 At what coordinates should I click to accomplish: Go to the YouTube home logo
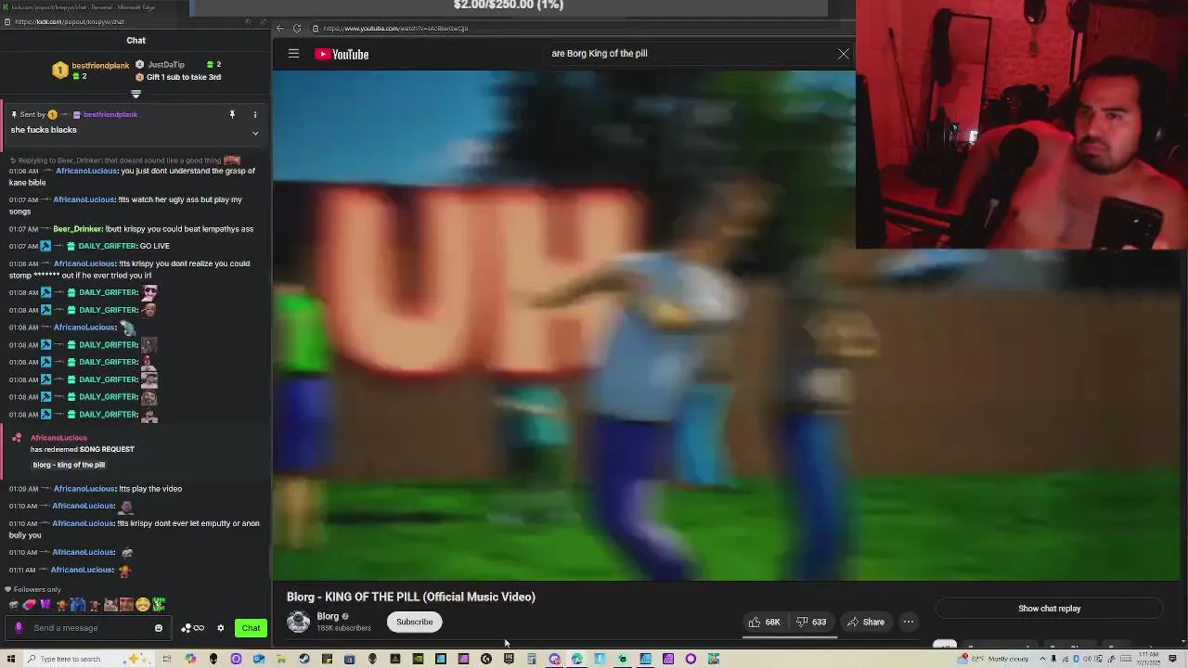click(x=342, y=54)
